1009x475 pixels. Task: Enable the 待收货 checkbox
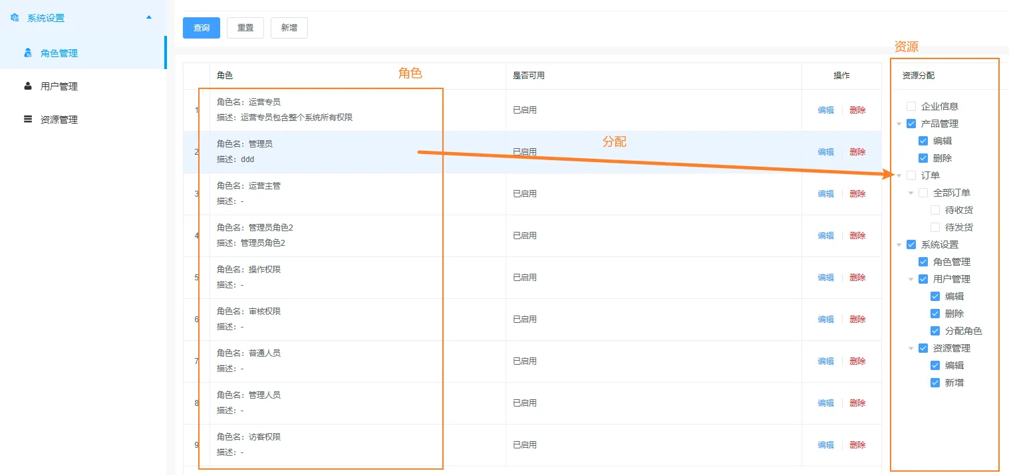(x=935, y=210)
